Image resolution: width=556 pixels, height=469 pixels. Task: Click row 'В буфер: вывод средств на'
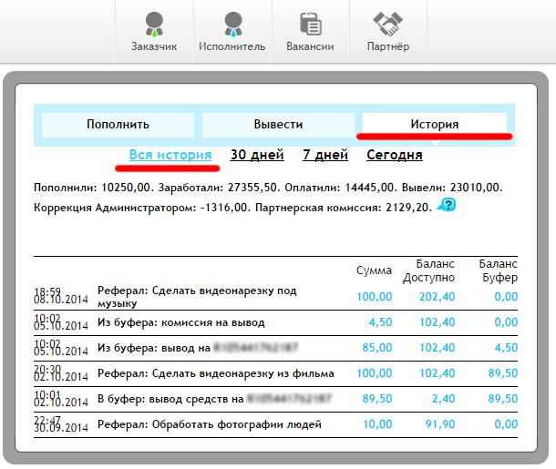(x=170, y=399)
